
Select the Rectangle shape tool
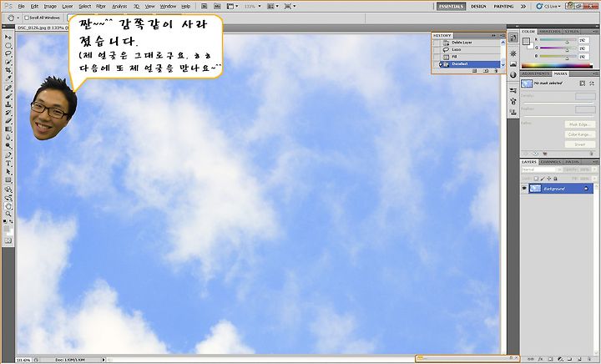coord(8,180)
